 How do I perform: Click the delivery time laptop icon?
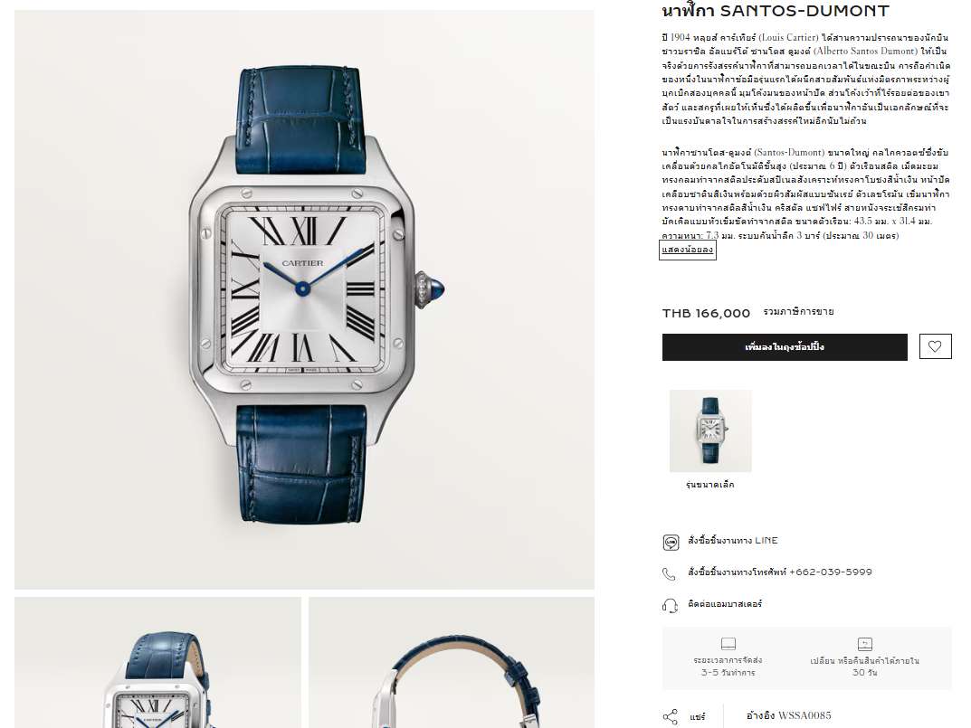[728, 644]
